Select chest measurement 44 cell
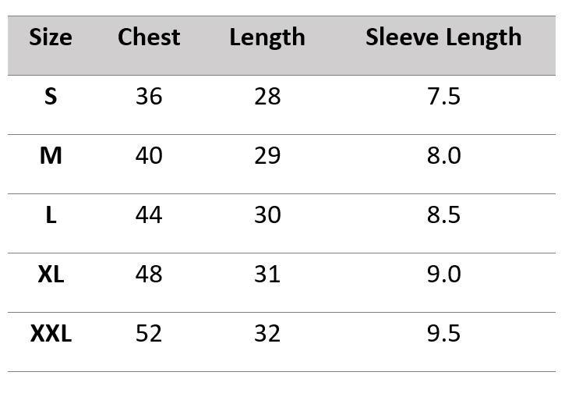572x411 pixels. click(x=149, y=215)
